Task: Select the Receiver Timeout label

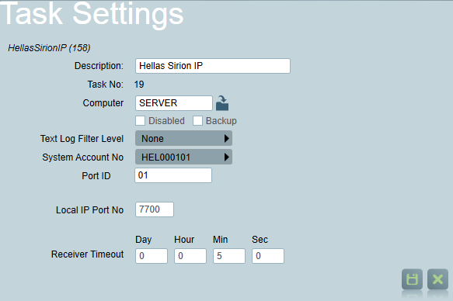Action: pos(87,254)
